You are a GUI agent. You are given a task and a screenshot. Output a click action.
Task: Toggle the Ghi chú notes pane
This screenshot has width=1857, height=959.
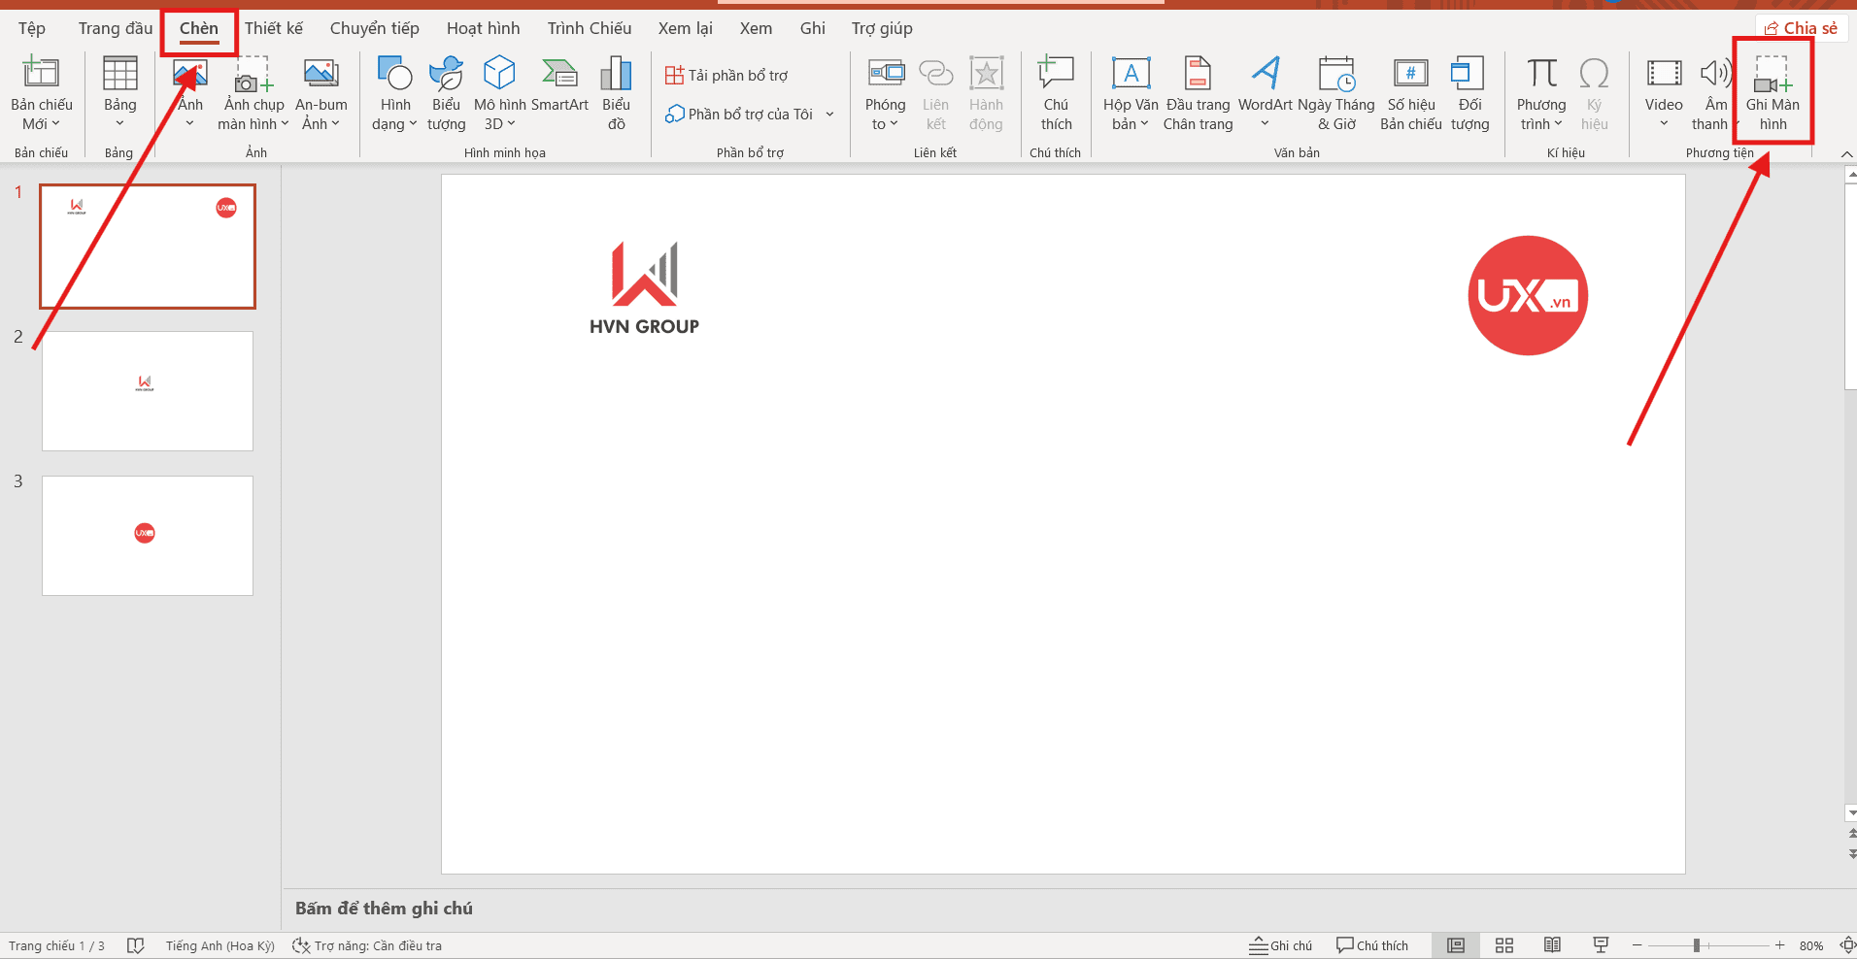(x=1281, y=945)
